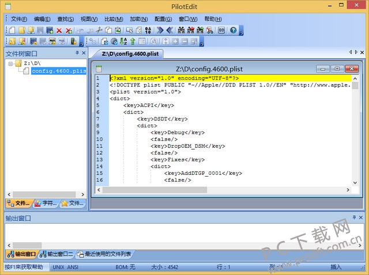The height and width of the screenshot is (275, 369).
Task: Open main toolbar overflow options arrow
Action: tap(241, 30)
